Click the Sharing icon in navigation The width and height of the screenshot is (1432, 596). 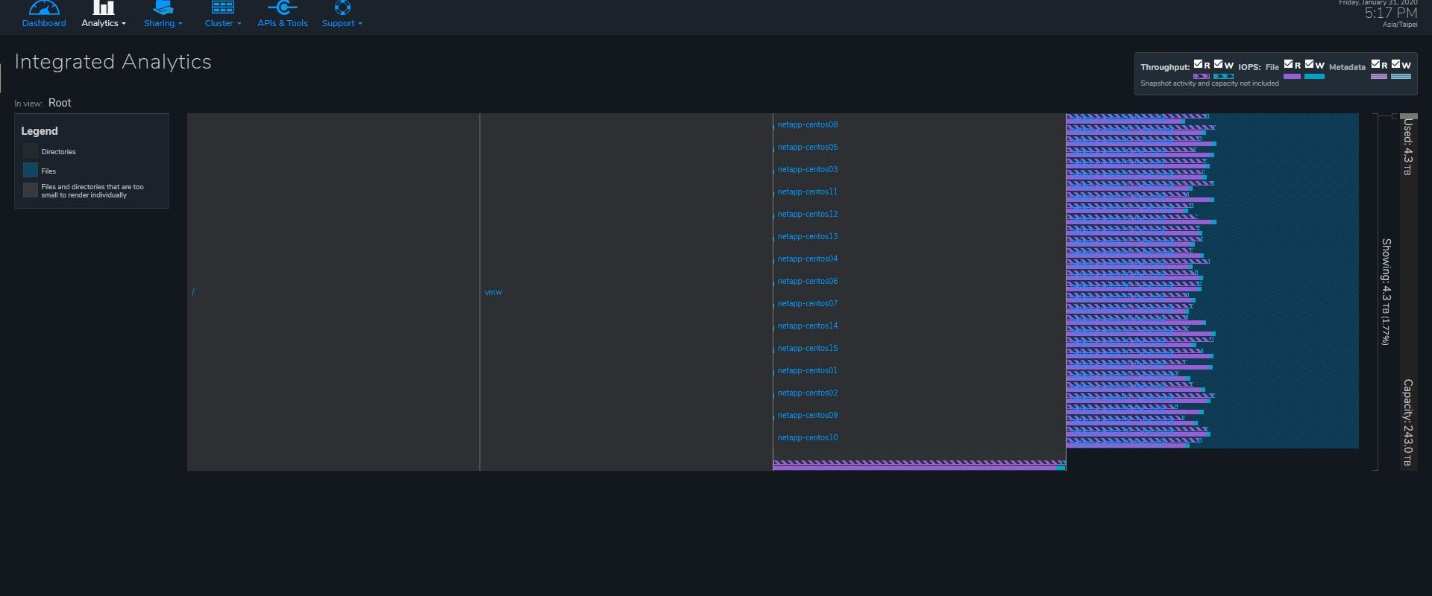pos(163,7)
